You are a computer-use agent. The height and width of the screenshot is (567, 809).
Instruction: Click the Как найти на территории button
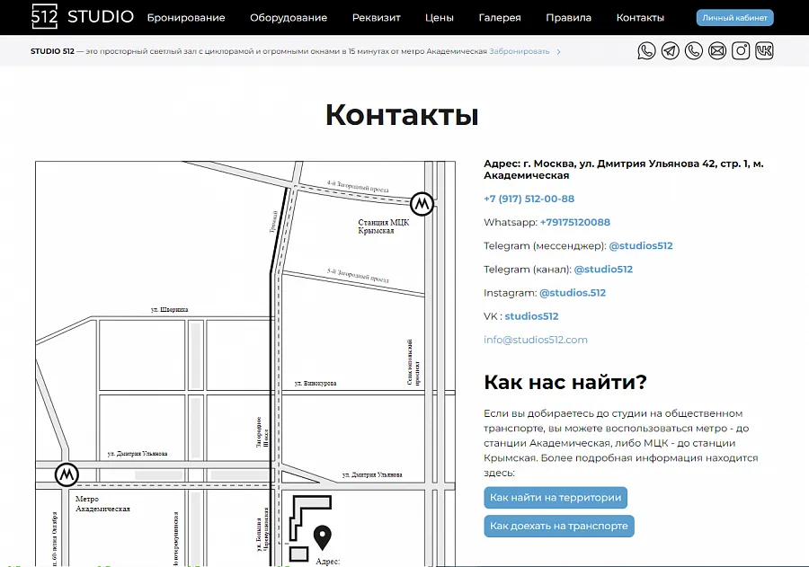556,497
